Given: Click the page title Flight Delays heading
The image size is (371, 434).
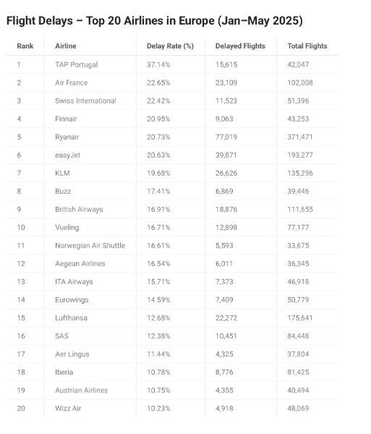Looking at the screenshot, I should coord(154,21).
